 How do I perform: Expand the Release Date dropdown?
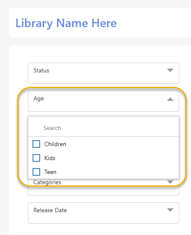[104, 213]
